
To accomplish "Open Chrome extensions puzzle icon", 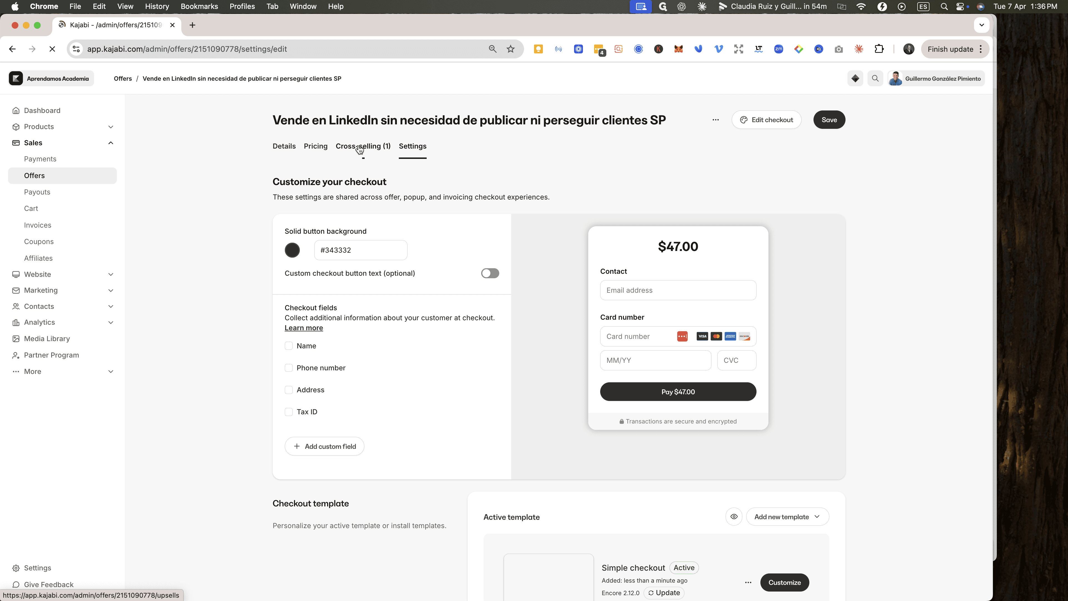I will pos(879,49).
